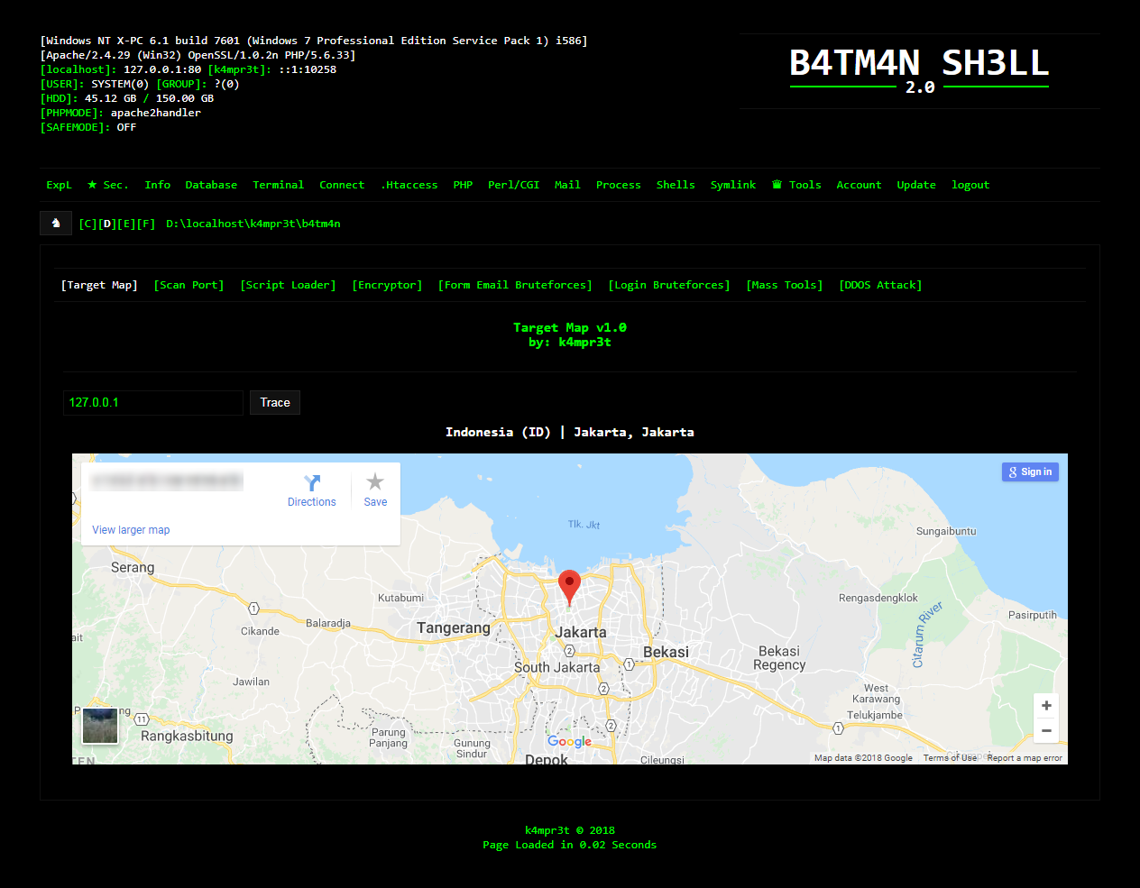Select the [Scan Port] tab
Viewport: 1140px width, 888px height.
coord(188,285)
